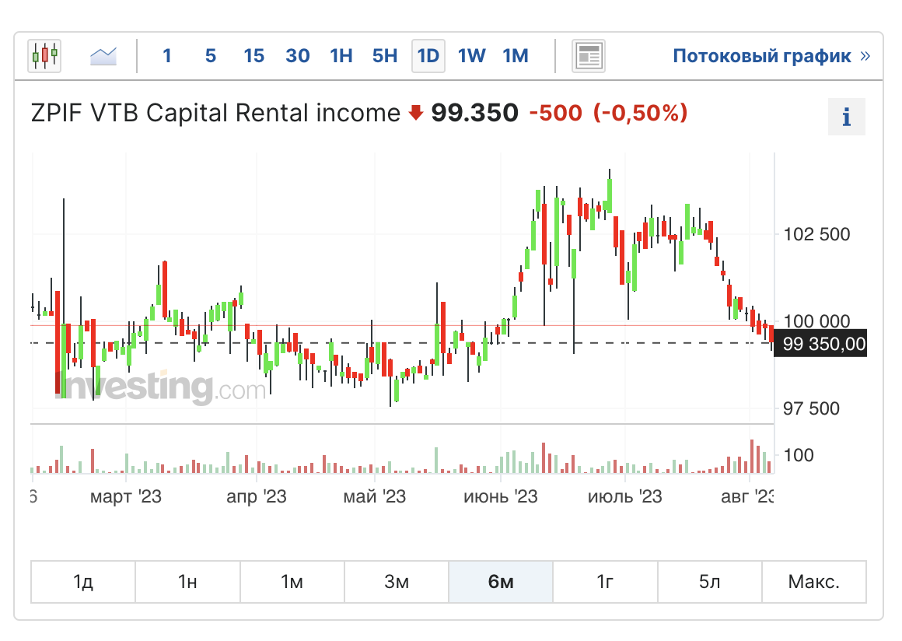Viewport: 902px width, 641px height.
Task: Select the 5л range tab
Action: point(709,582)
